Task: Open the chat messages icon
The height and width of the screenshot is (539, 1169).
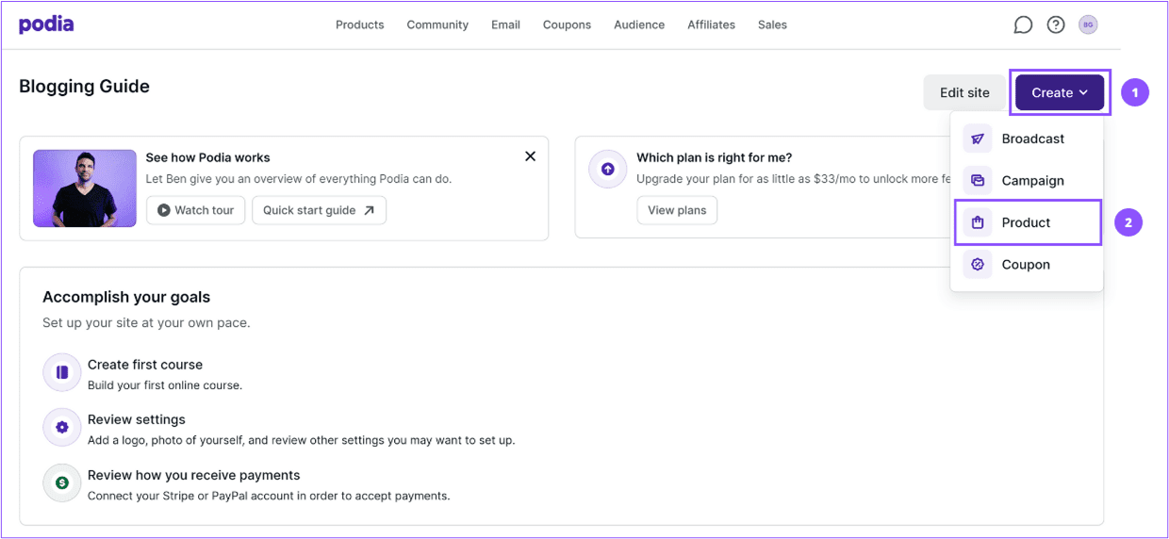Action: [x=1023, y=25]
